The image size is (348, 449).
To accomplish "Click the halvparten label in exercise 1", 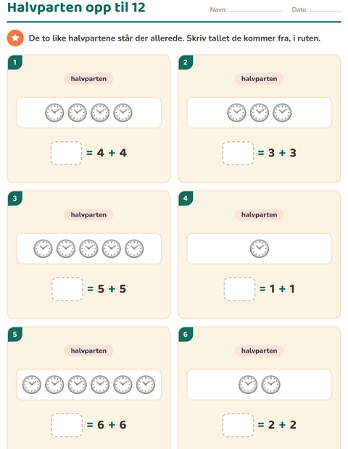I will [x=88, y=79].
